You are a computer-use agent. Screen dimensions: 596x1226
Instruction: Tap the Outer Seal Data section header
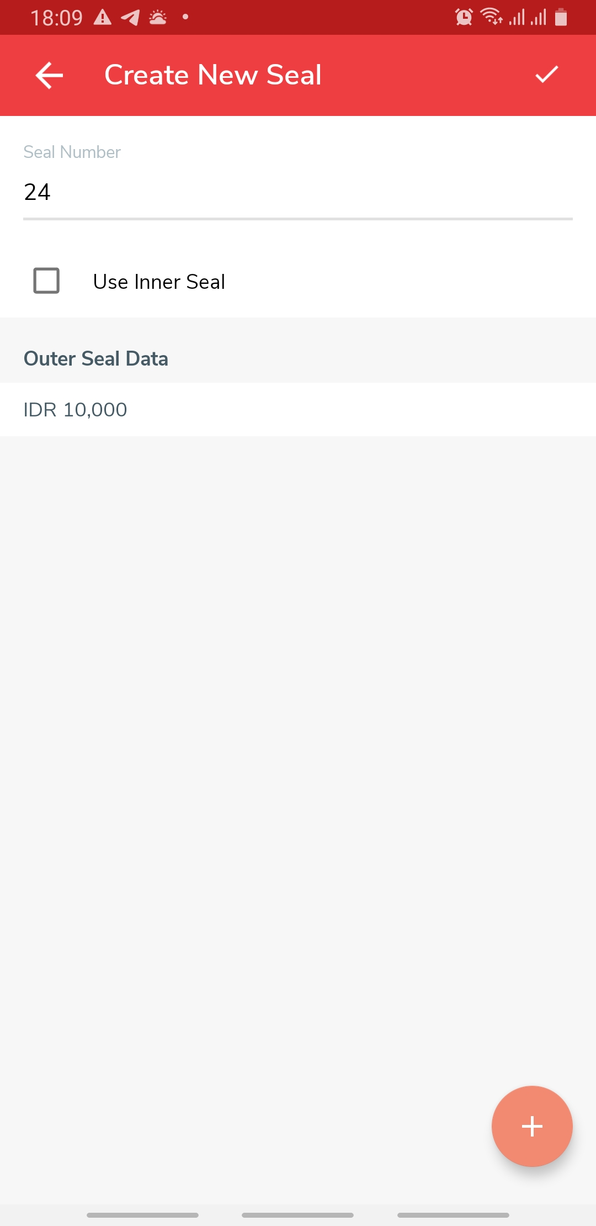[x=96, y=358]
